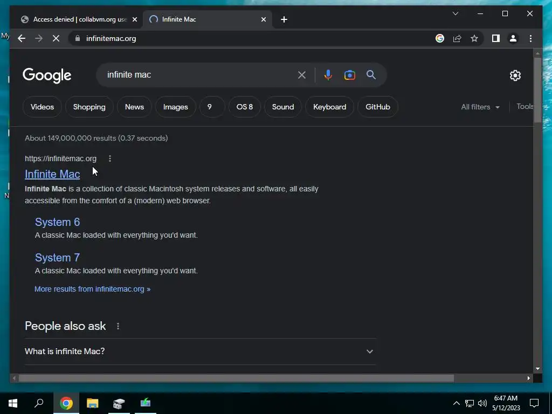Filter results by Images
This screenshot has width=552, height=414.
(175, 107)
